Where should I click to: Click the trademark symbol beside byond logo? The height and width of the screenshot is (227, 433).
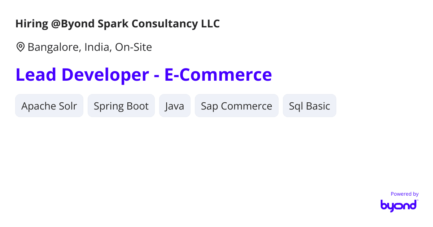417,200
